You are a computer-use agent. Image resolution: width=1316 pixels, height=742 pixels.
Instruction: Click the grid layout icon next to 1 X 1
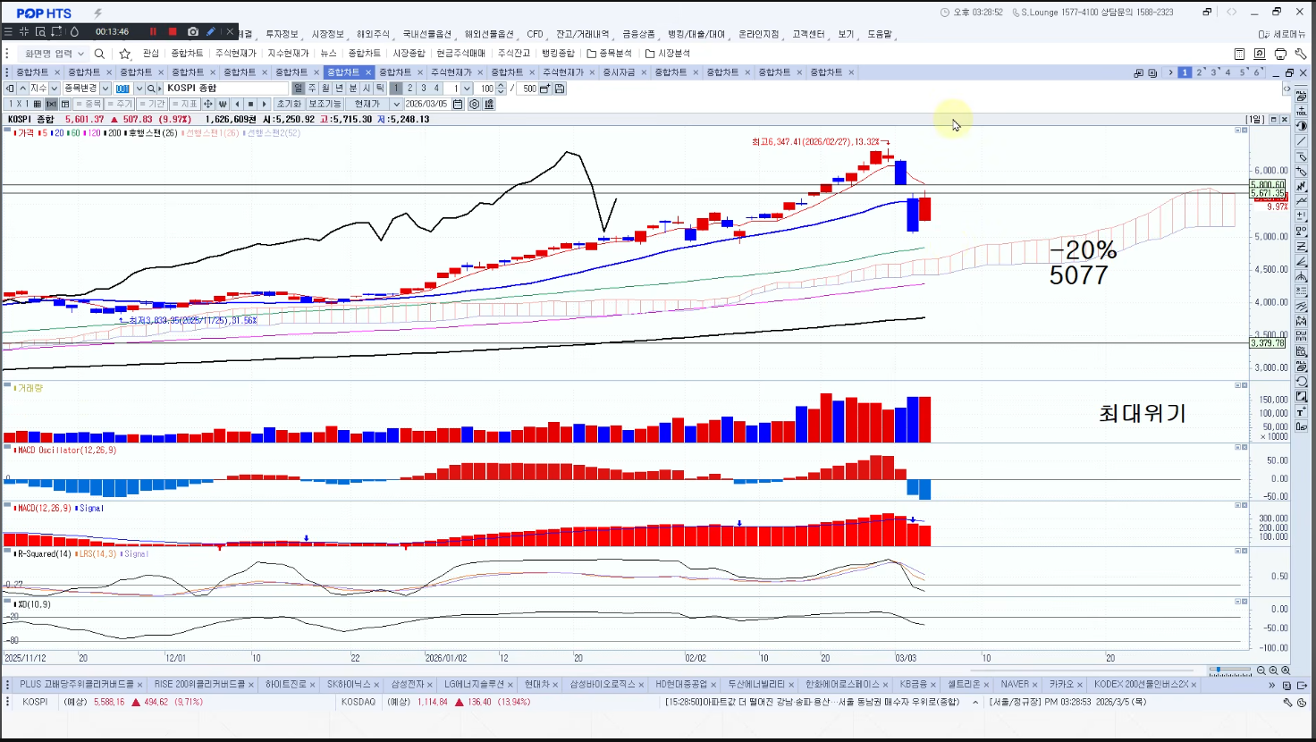click(38, 105)
